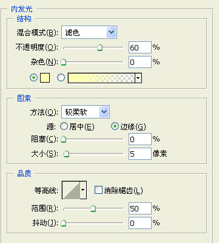Select the gradient radio button

pos(61,78)
